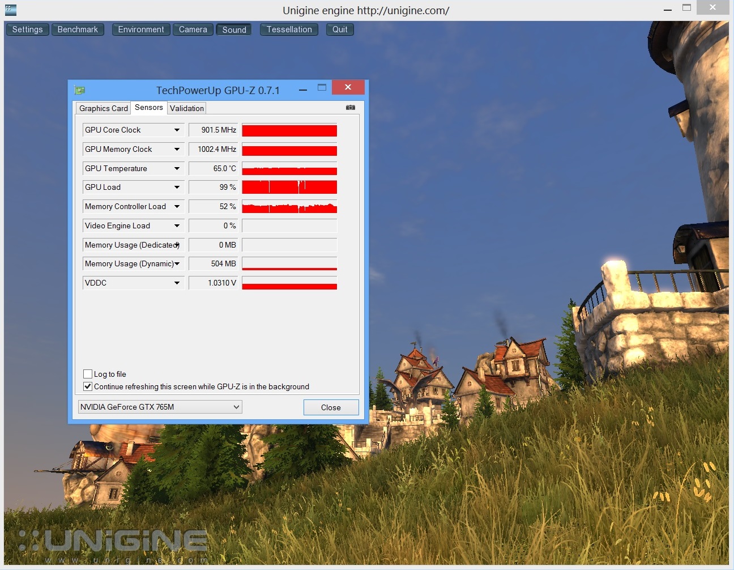The image size is (734, 570).
Task: Uncheck Continue refreshing in background option
Action: [x=88, y=386]
